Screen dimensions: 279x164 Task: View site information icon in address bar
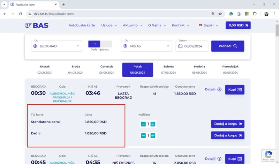click(x=30, y=14)
